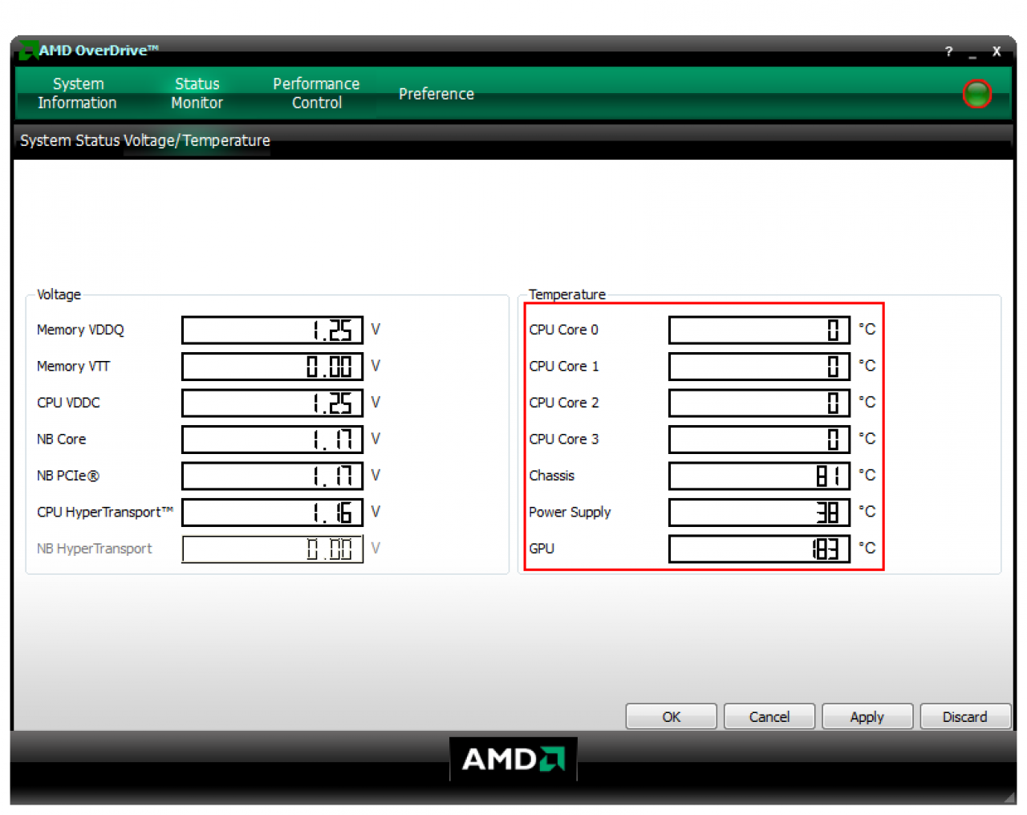Click the Apply button
1027x815 pixels.
(x=867, y=716)
